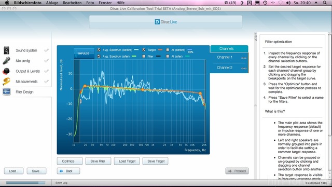The height and width of the screenshot is (187, 332).
Task: Click the Save Target button
Action: pyautogui.click(x=156, y=161)
